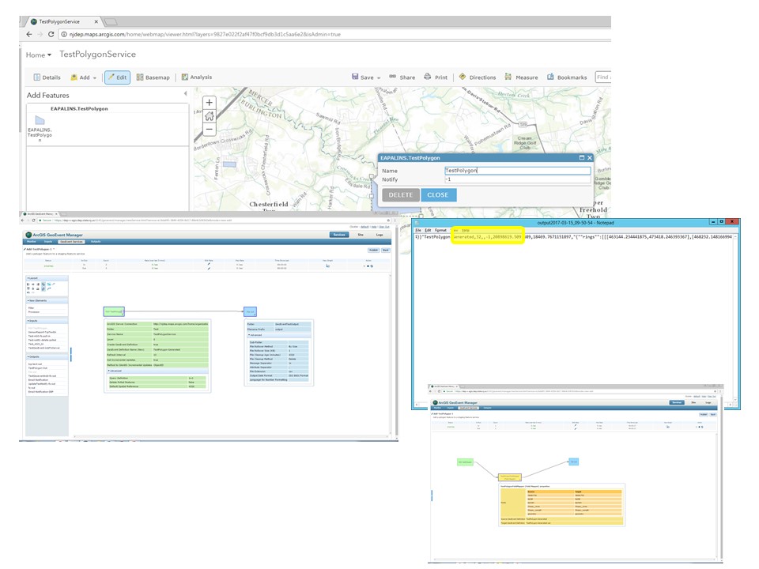Click Publish in the Field Mapper GeoEvent window
759x569 pixels.
click(704, 415)
